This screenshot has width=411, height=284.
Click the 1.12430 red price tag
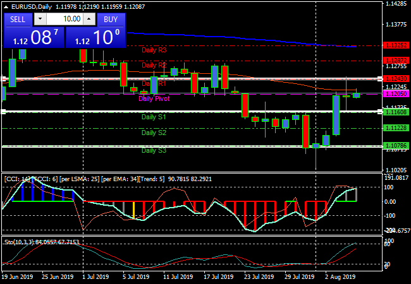tap(396, 78)
